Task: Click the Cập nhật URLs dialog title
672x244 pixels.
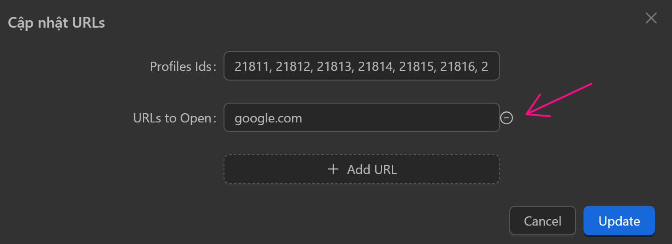Action: tap(56, 23)
